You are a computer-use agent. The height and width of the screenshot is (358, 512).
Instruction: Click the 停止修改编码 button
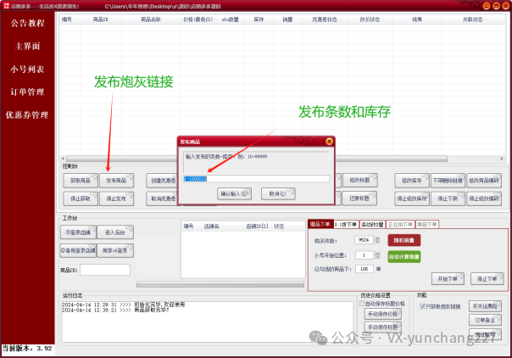484,199
